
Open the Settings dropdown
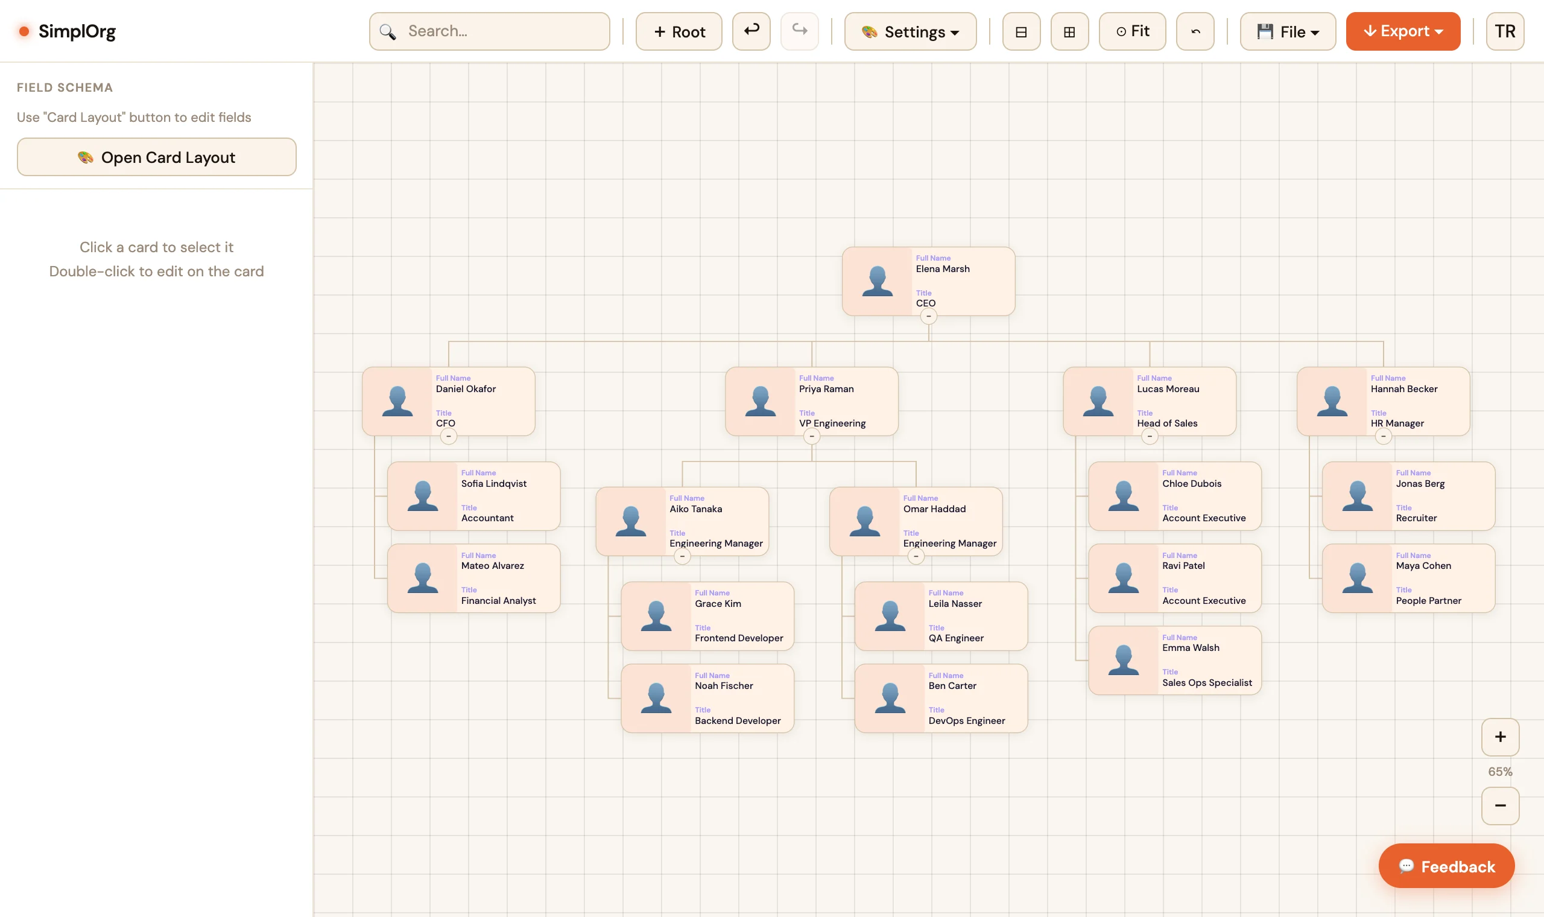pyautogui.click(x=910, y=31)
